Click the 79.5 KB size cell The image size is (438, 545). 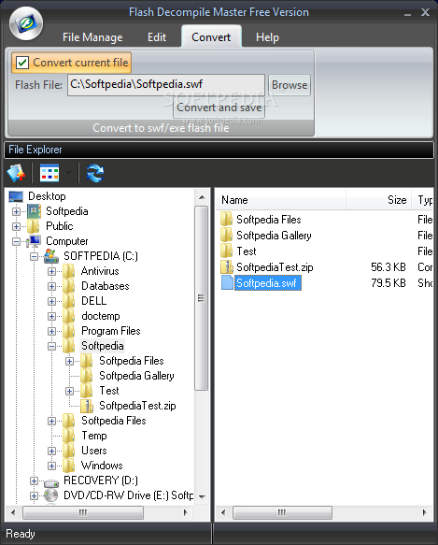(x=388, y=283)
